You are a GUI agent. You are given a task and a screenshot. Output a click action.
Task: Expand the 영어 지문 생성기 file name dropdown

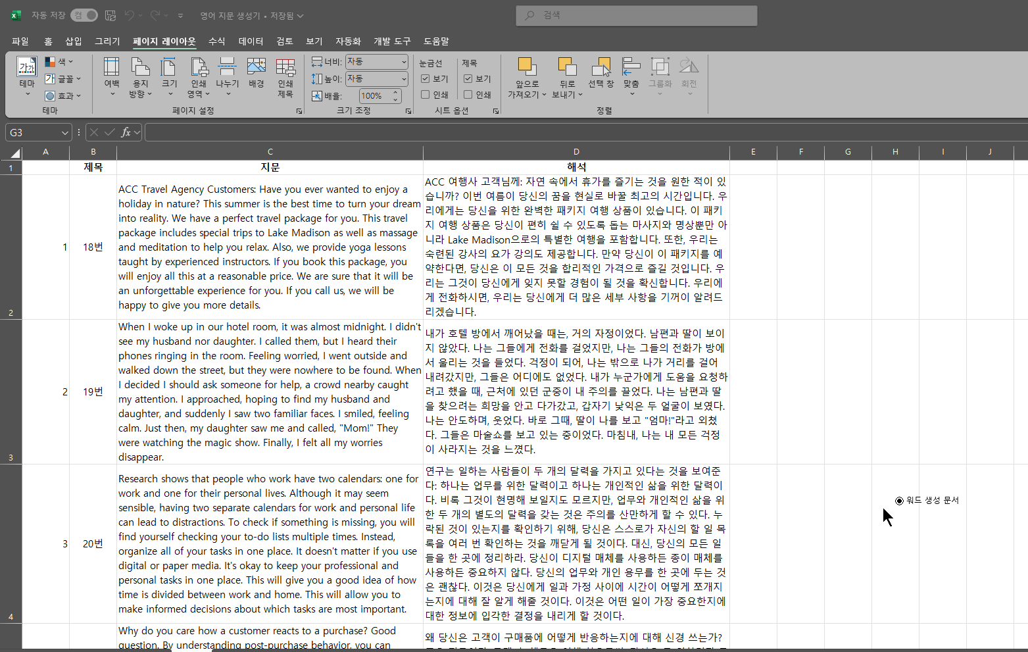(301, 16)
